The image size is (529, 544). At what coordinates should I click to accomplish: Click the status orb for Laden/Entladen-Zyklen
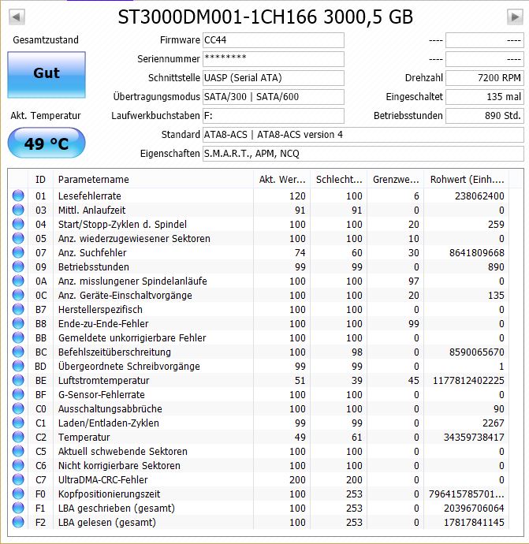tap(18, 423)
